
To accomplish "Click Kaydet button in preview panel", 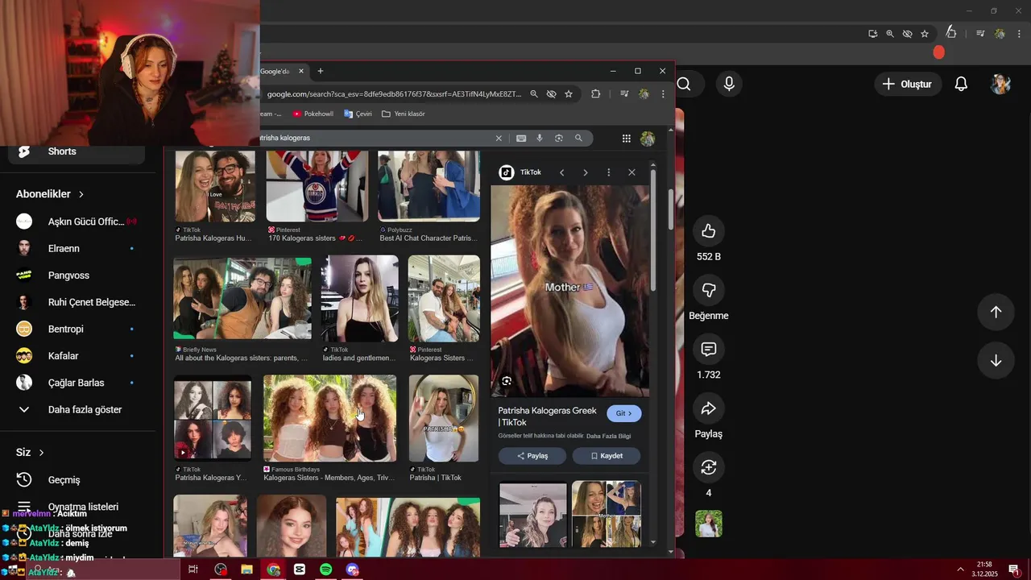I will (x=607, y=456).
